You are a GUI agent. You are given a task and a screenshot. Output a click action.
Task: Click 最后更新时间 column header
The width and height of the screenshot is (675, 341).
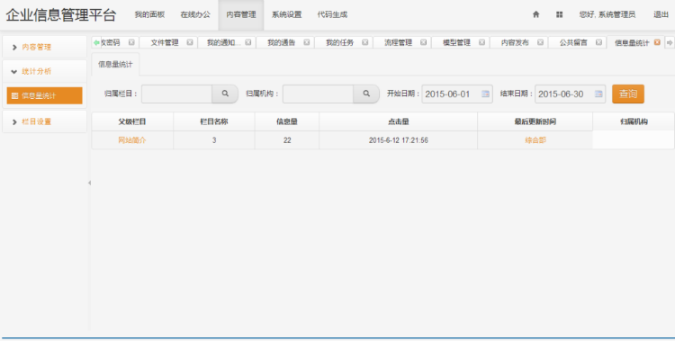coord(535,121)
